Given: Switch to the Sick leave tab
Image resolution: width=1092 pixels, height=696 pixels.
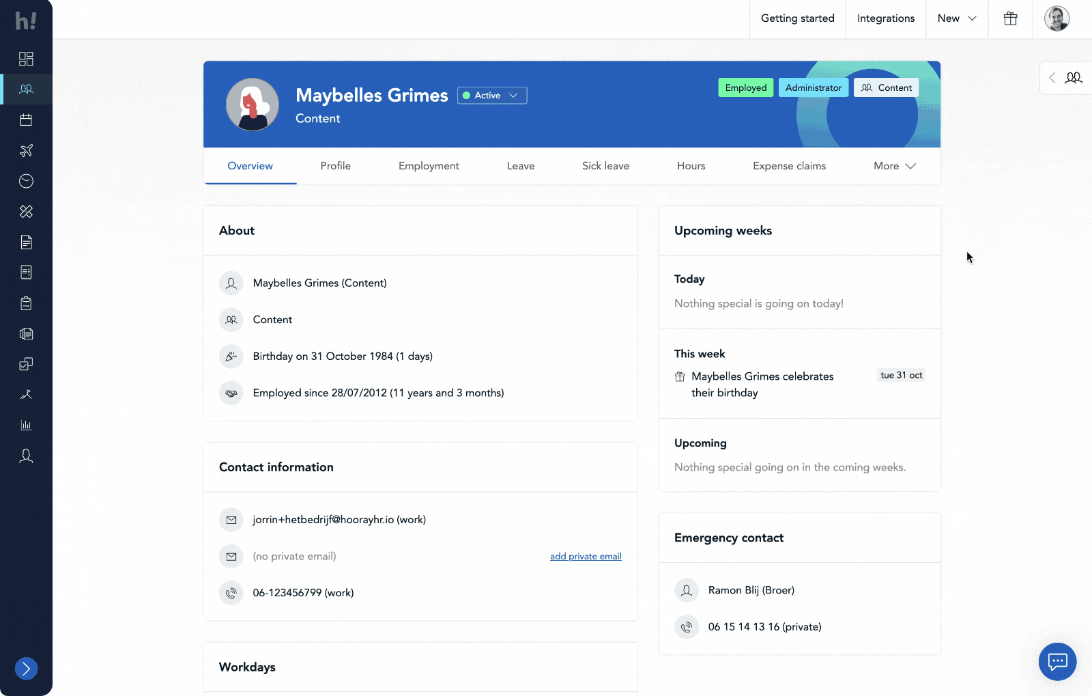Looking at the screenshot, I should click(605, 166).
